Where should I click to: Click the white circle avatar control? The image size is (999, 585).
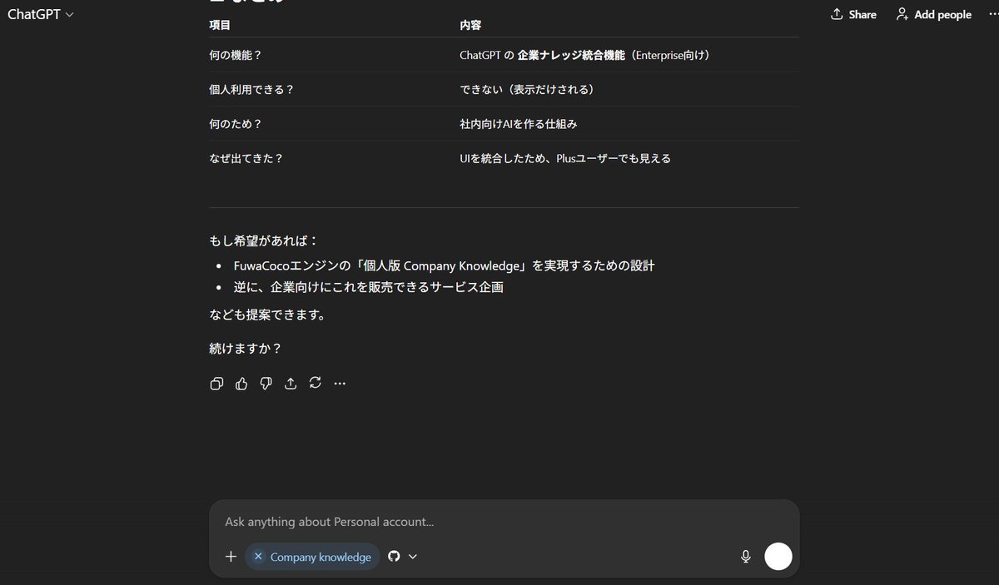778,556
